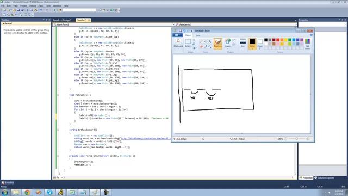Open the Shapes gallery in Paint
This screenshot has height=196, width=348.
[x=228, y=44]
